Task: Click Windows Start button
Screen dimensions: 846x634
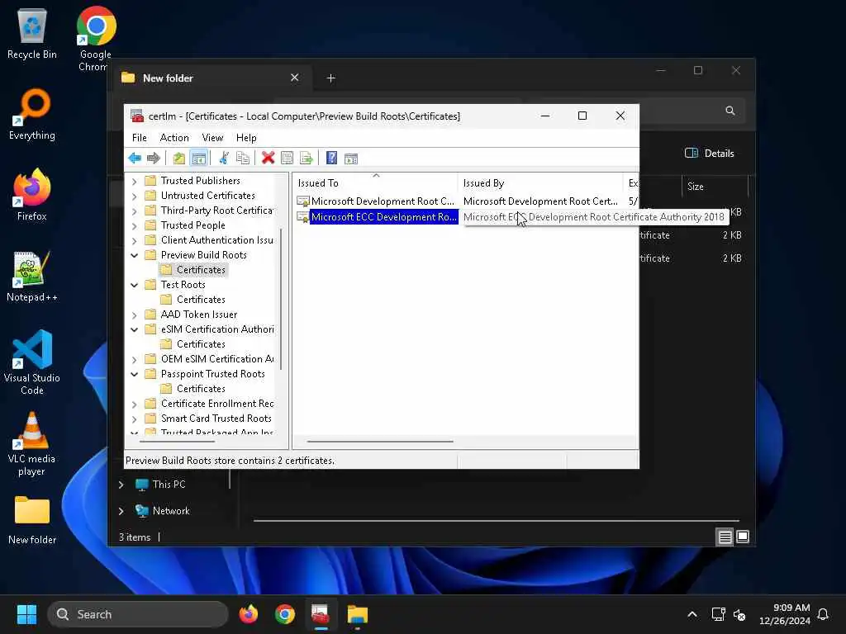Action: (27, 614)
